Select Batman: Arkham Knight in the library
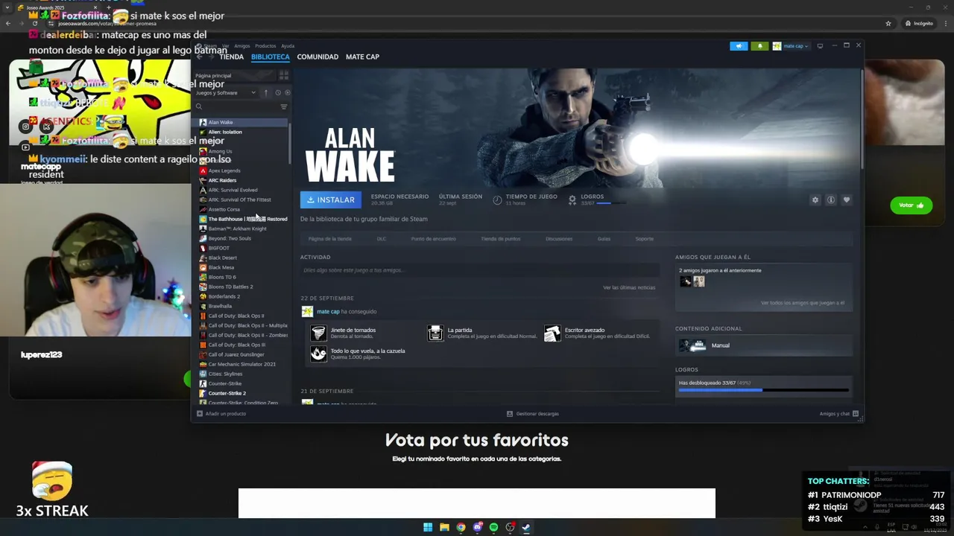 point(237,229)
